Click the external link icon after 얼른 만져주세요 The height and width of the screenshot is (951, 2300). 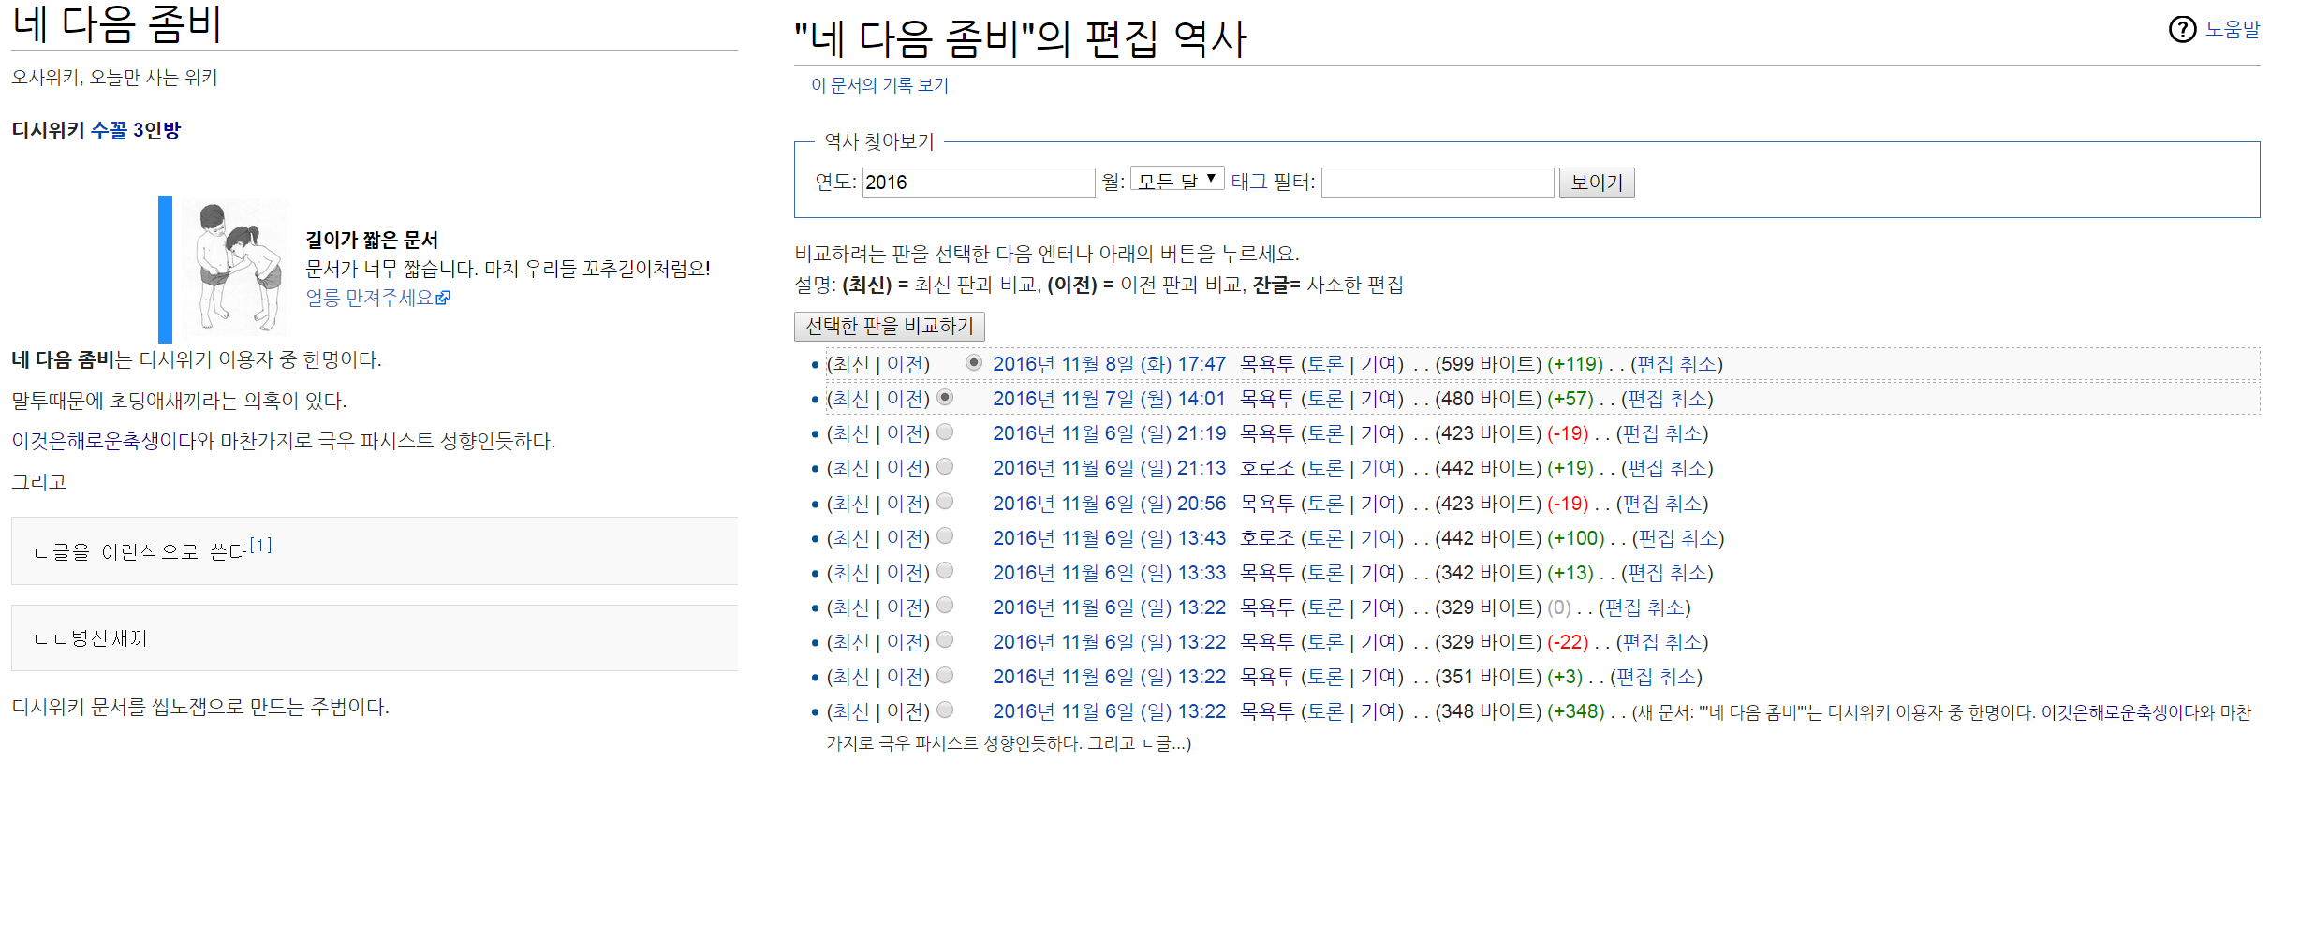[x=443, y=298]
